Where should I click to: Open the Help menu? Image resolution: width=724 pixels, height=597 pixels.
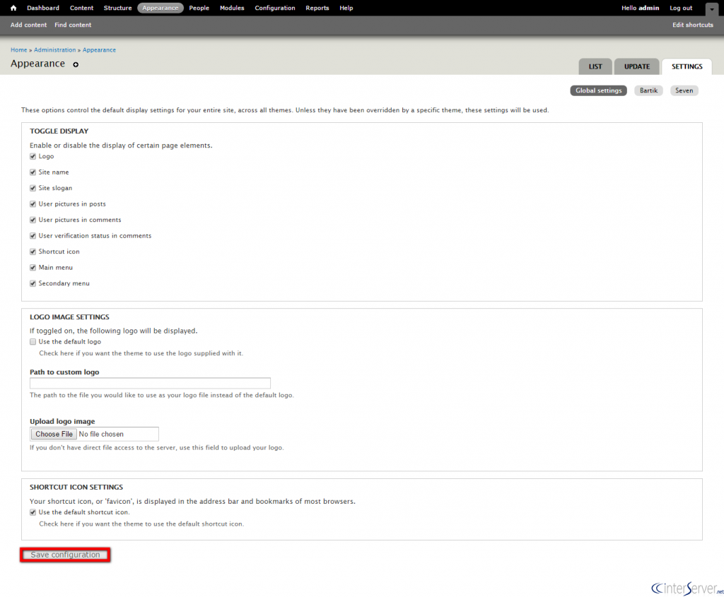tap(346, 8)
